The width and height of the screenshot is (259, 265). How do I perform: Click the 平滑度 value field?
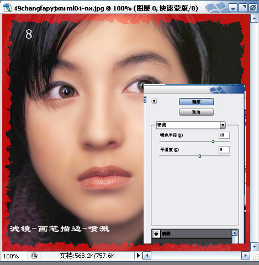(224, 150)
